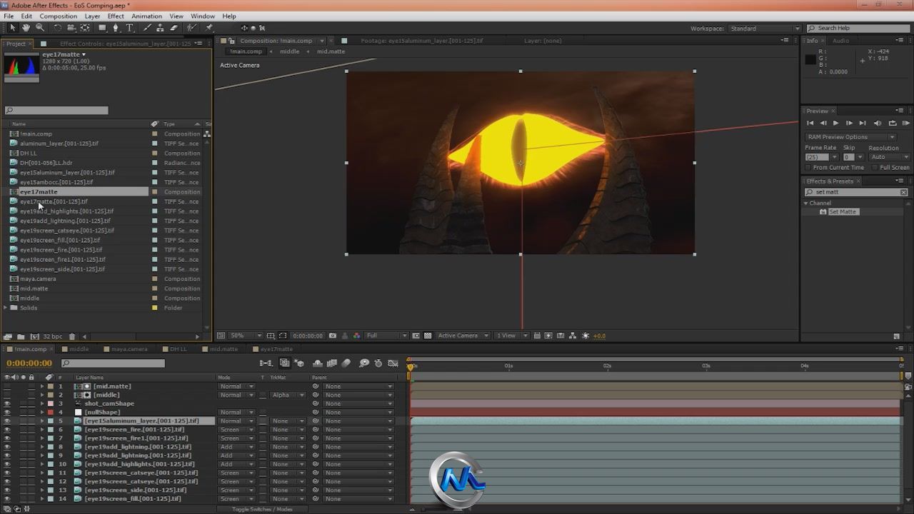Toggle visibility of eye19screen_fill layer
914x514 pixels.
tap(7, 499)
